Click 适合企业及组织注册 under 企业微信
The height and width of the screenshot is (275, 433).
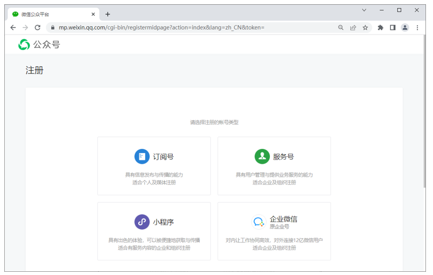(x=274, y=248)
